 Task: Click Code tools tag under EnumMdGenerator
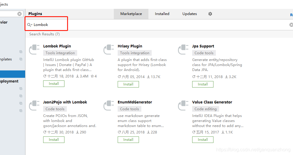point(129,109)
